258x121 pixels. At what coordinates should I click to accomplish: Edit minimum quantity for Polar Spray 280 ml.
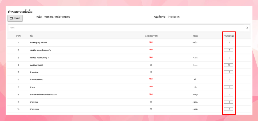(x=229, y=43)
